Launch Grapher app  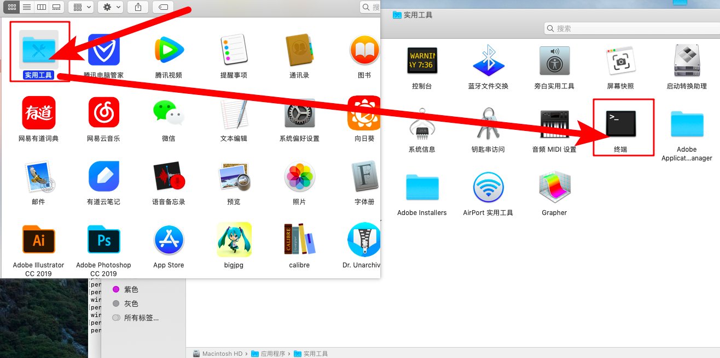coord(554,187)
